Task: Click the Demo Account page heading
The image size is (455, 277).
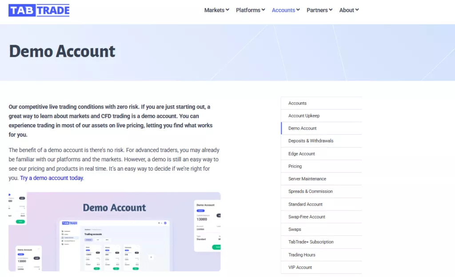Action: (x=62, y=51)
